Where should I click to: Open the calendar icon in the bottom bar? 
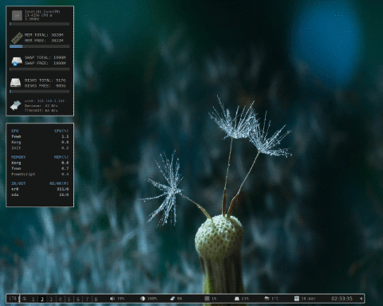(x=297, y=298)
